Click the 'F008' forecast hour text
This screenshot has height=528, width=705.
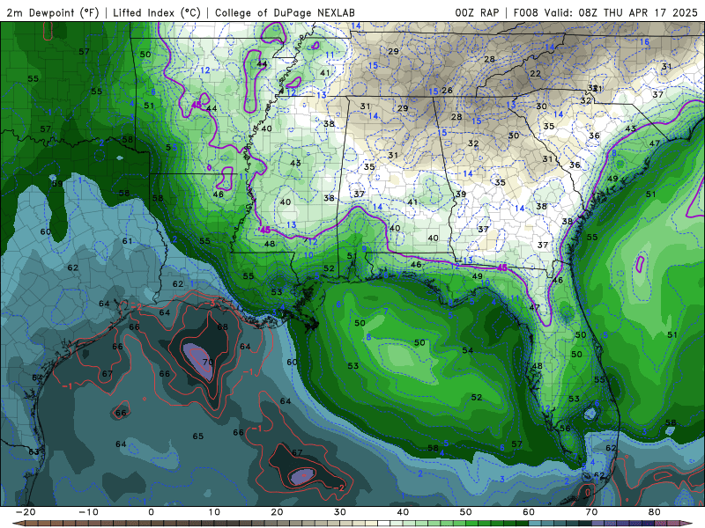tap(525, 12)
